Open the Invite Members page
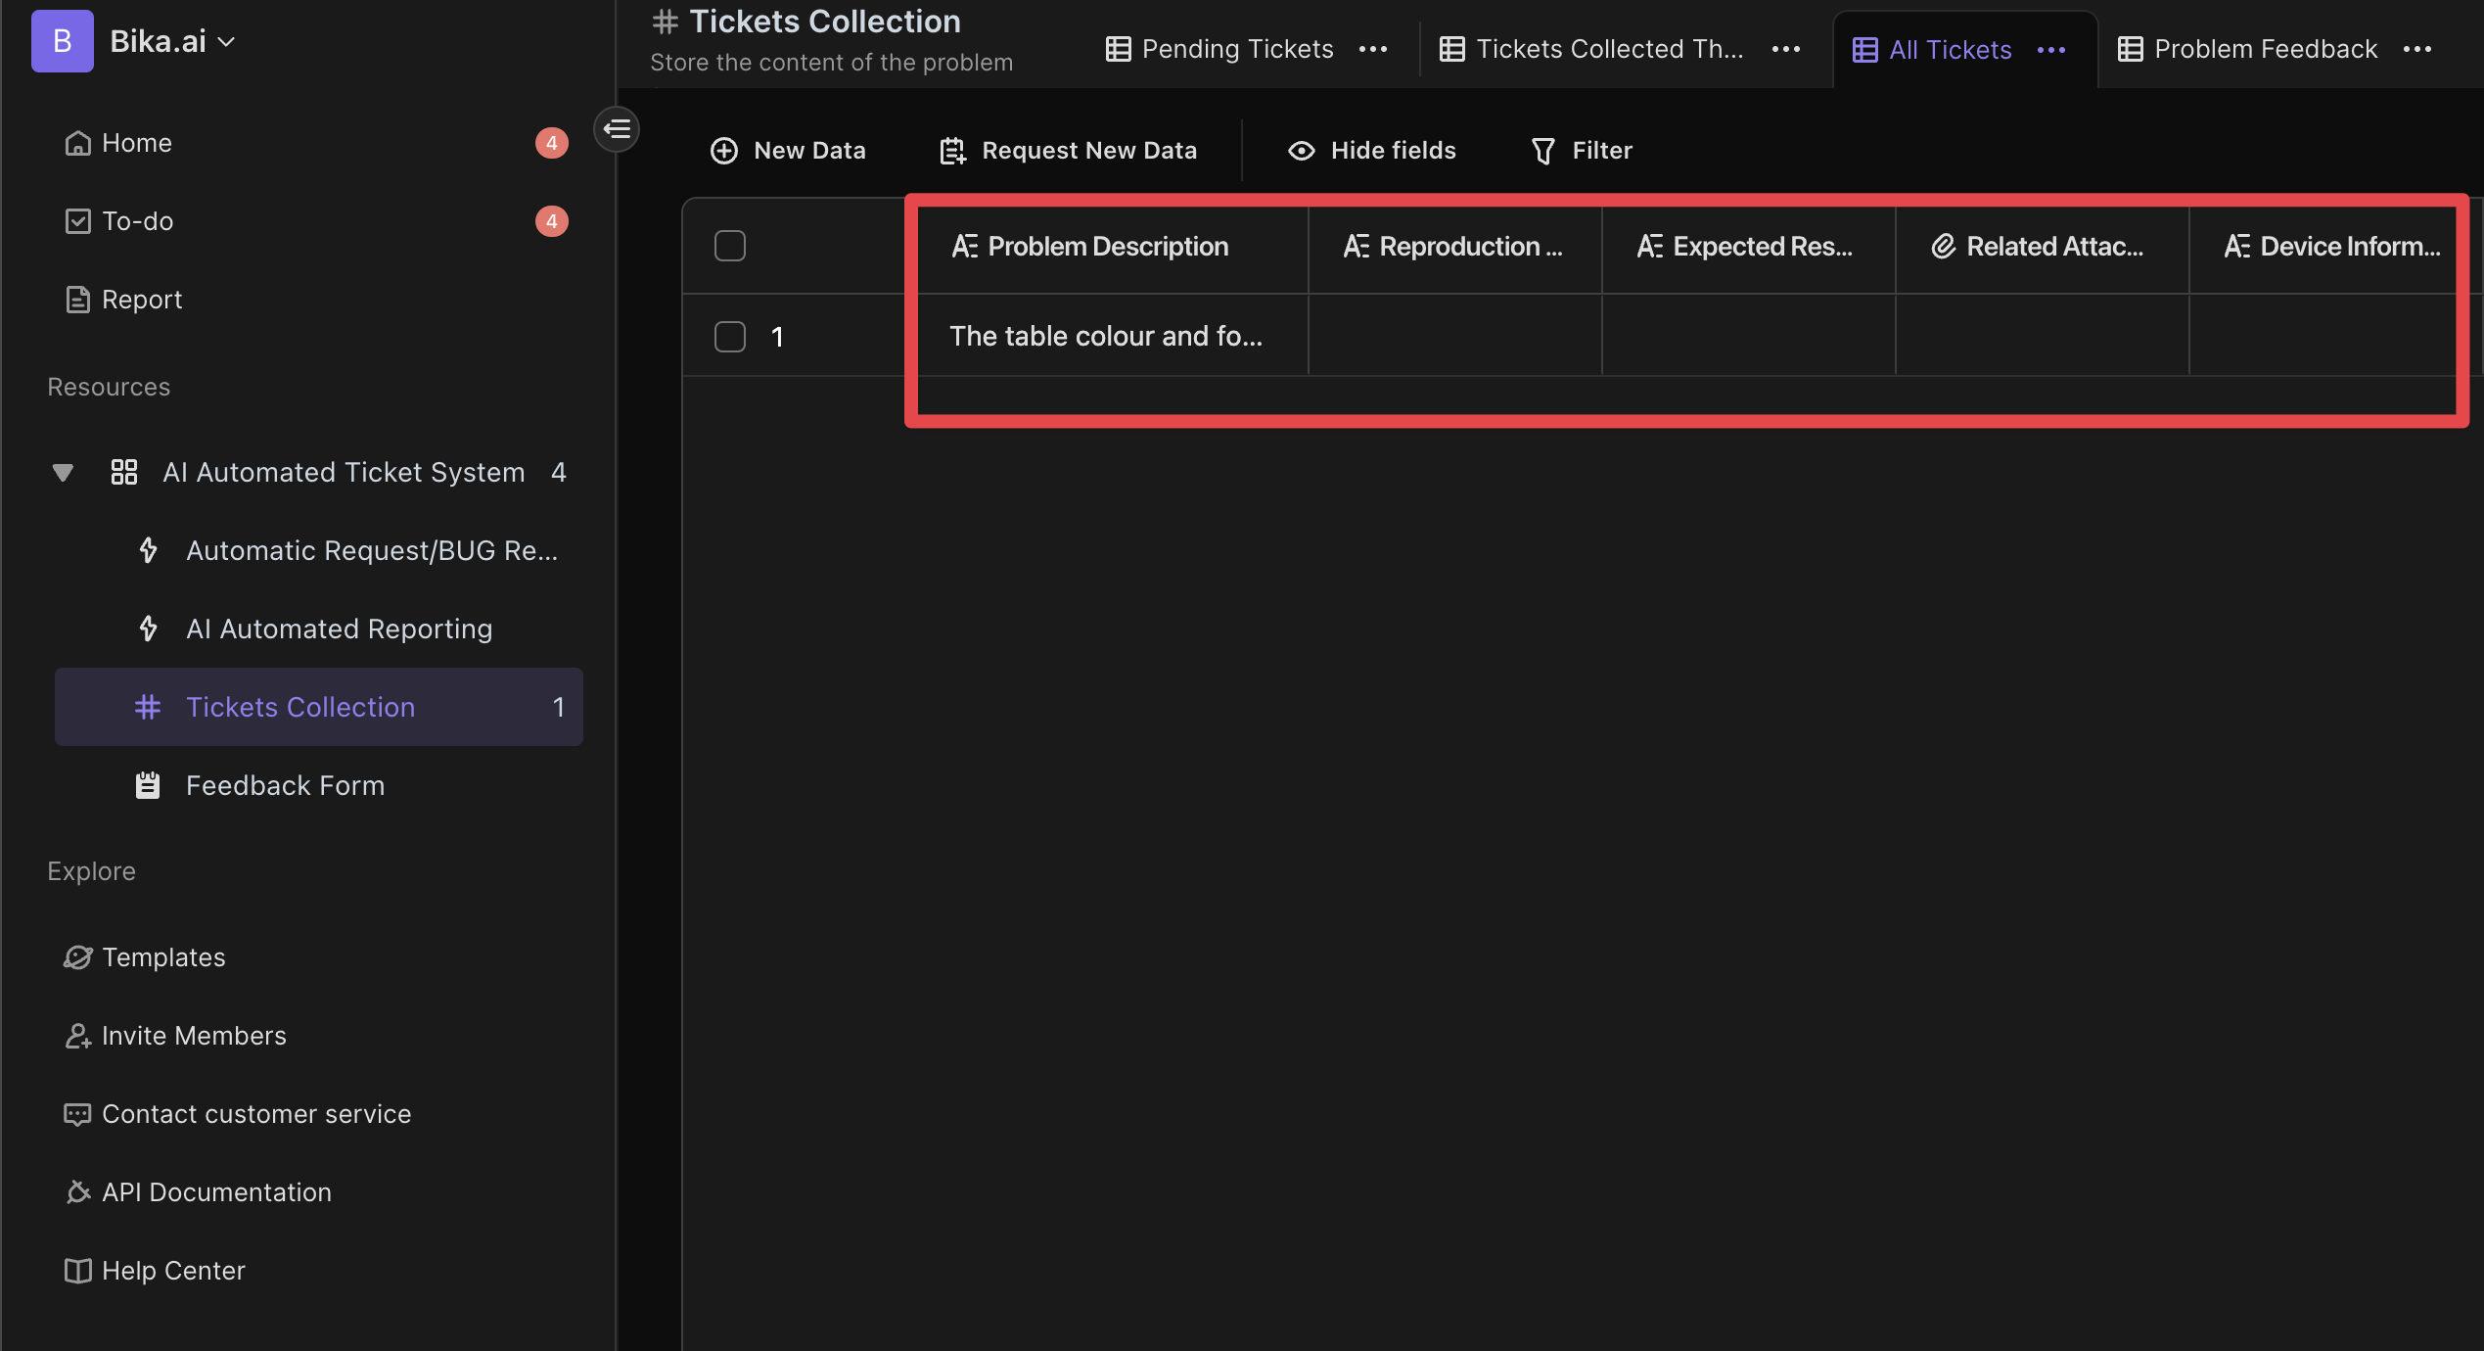 point(193,1033)
